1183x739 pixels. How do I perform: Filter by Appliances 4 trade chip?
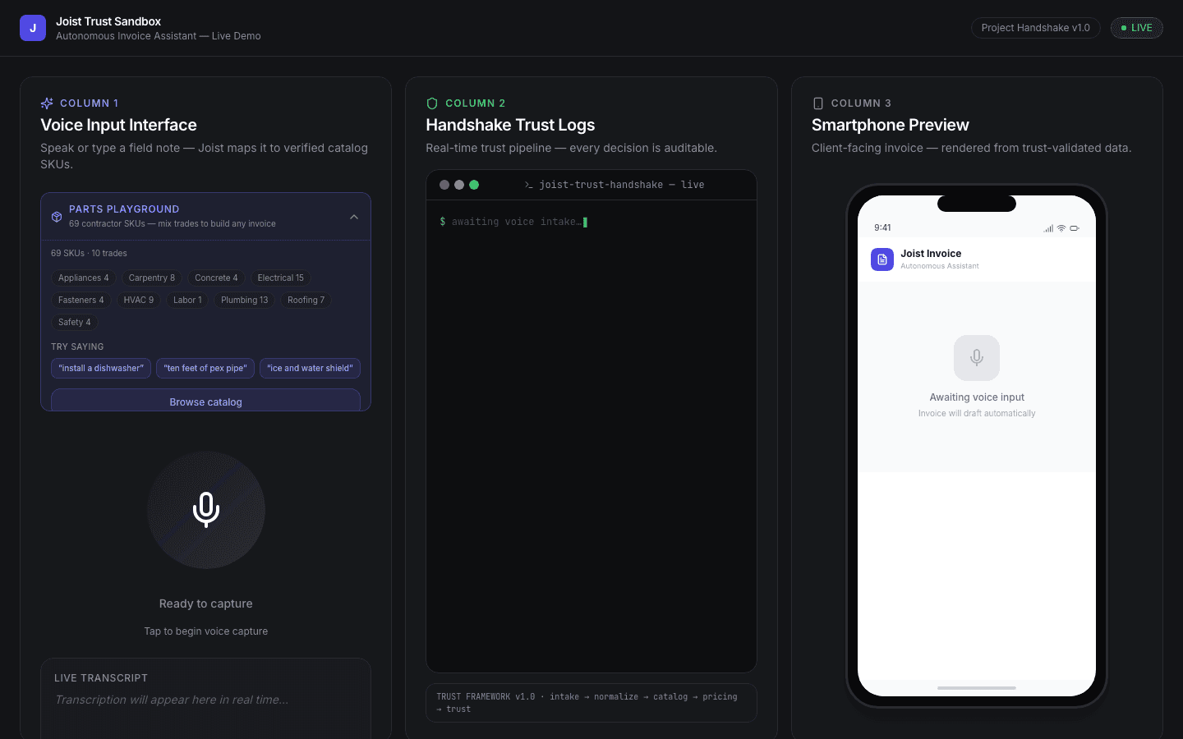point(84,278)
